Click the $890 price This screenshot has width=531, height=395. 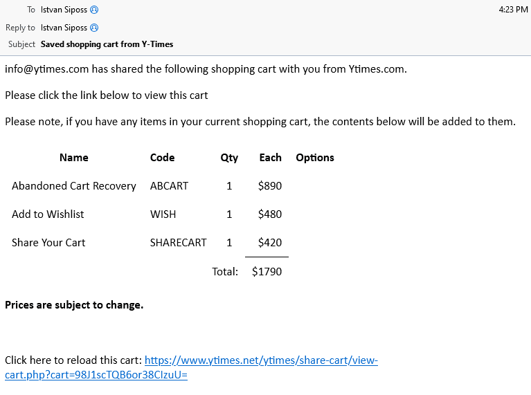point(270,186)
